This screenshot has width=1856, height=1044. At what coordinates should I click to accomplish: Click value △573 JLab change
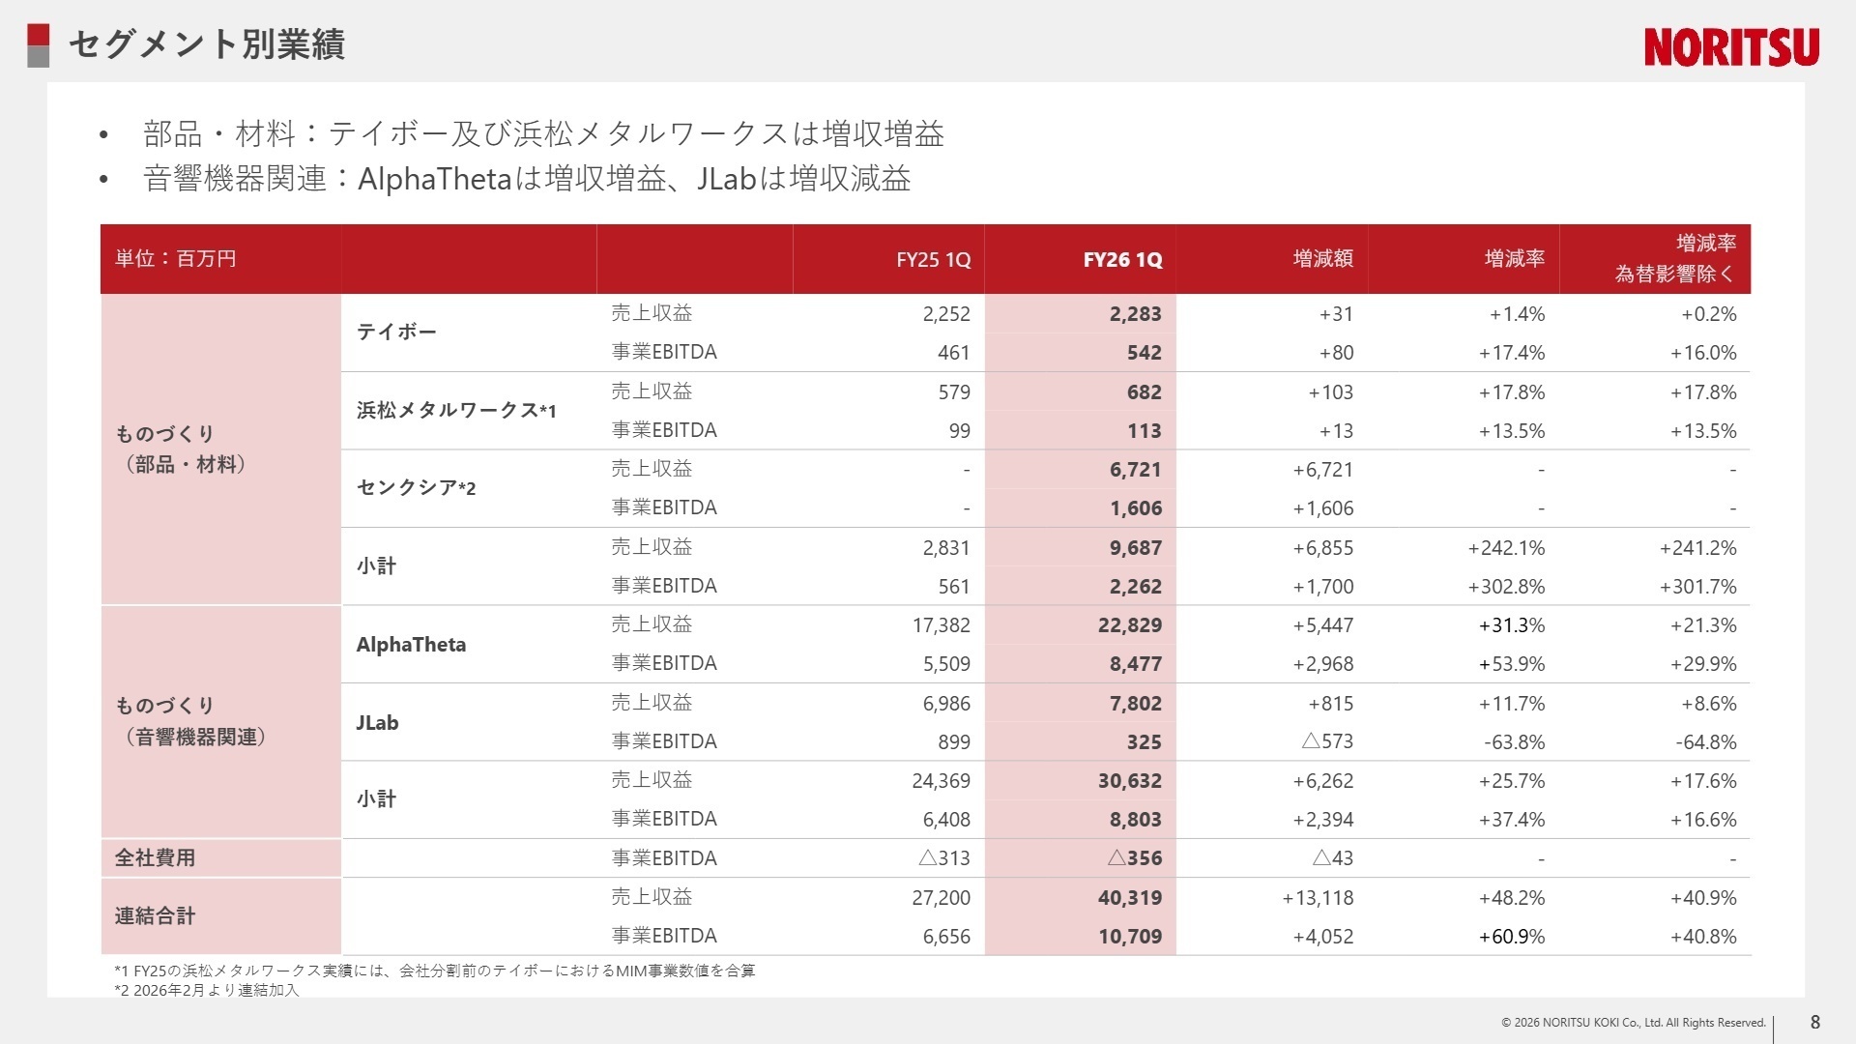(x=1327, y=741)
